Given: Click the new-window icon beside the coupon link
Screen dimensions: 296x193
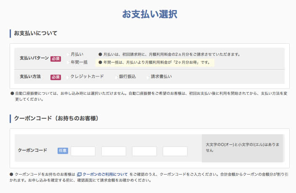Looking at the screenshot, I should [79, 174].
